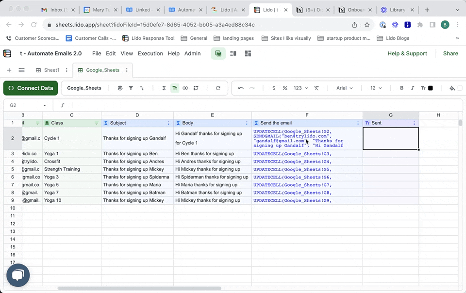Viewport: 466px width, 293px height.
Task: Click the sigma formula column icon
Action: coord(164,88)
